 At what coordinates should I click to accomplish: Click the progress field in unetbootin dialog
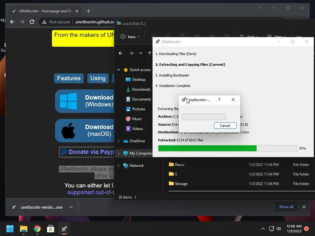click(x=204, y=117)
